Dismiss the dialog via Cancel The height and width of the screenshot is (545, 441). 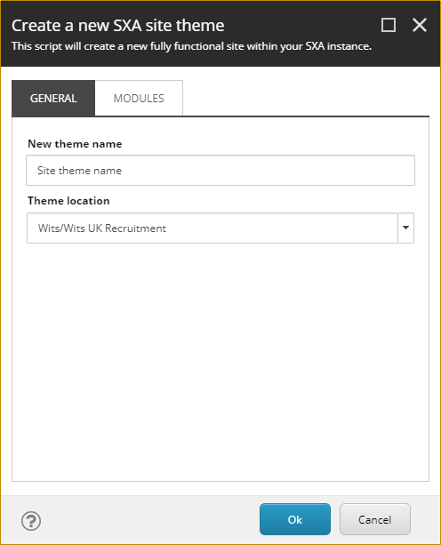[375, 519]
